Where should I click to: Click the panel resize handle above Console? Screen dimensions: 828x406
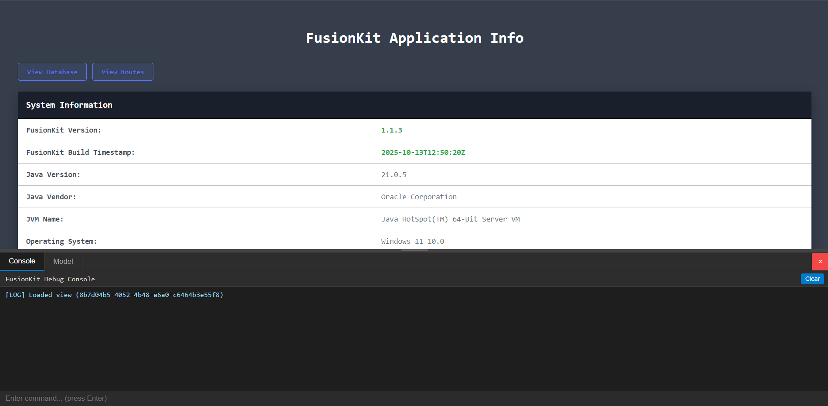click(414, 250)
